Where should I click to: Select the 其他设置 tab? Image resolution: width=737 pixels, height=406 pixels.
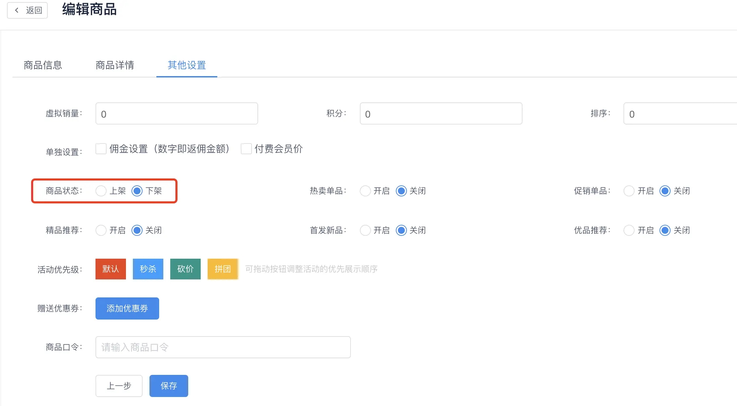point(187,65)
